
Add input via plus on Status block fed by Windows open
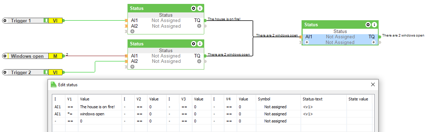pyautogui.click(x=132, y=67)
